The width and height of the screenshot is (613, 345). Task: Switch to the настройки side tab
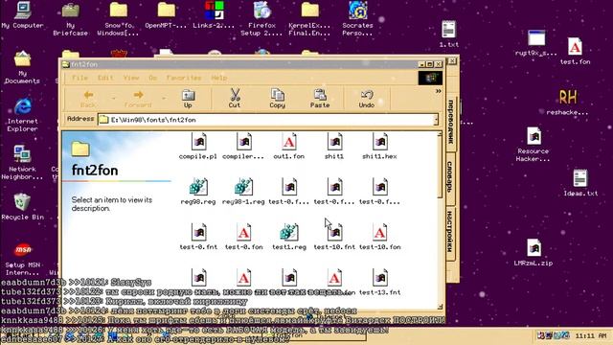click(x=450, y=232)
